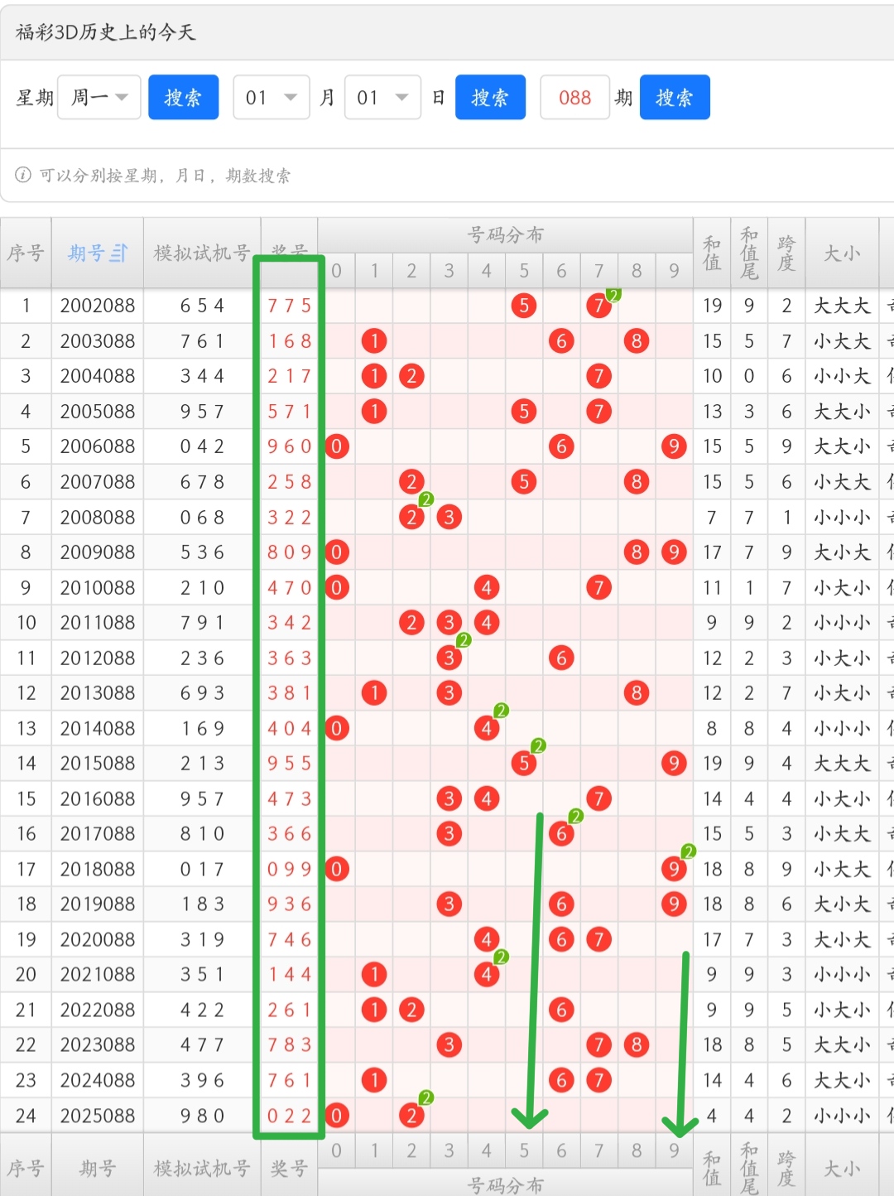Expand the month dropdown before 月

click(x=272, y=98)
